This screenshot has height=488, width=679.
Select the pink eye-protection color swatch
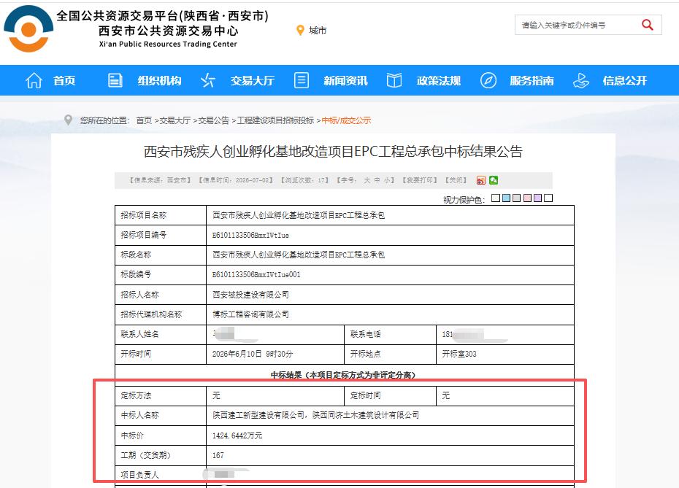pos(527,198)
